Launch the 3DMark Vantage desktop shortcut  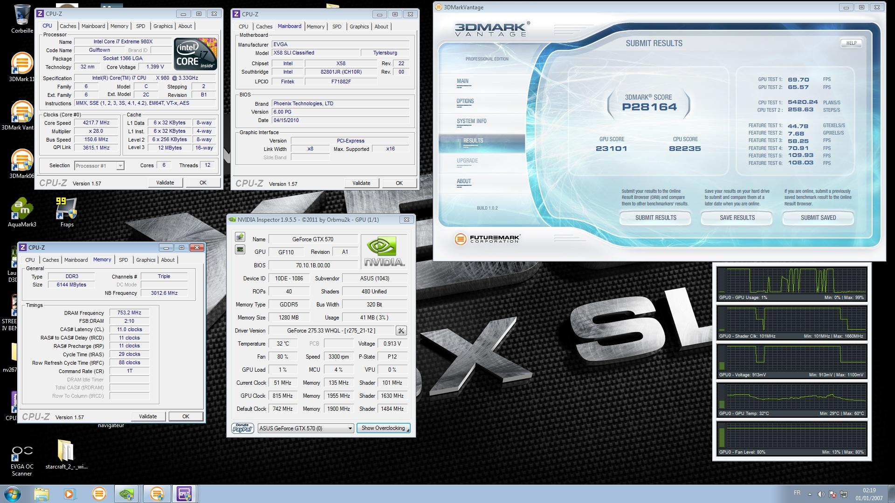(x=21, y=116)
